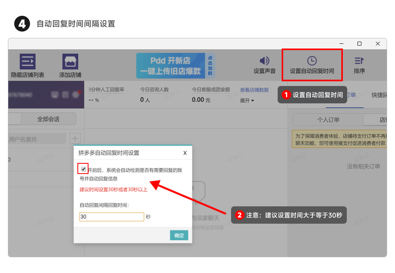This screenshot has height=273, width=395.
Task: Click the 点击加群 join group button
Action: tap(210, 65)
